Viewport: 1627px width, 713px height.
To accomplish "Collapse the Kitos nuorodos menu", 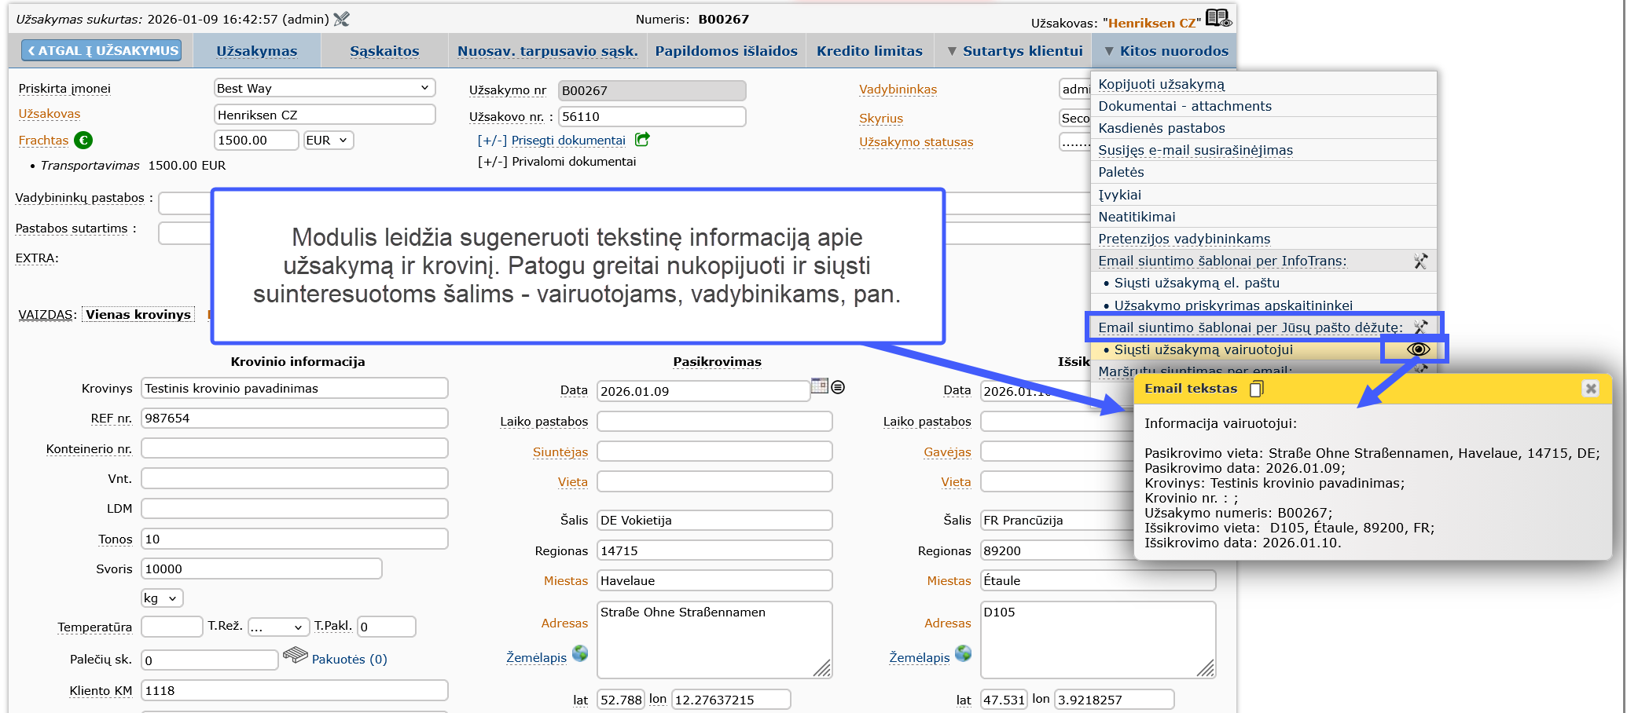I will (1166, 51).
